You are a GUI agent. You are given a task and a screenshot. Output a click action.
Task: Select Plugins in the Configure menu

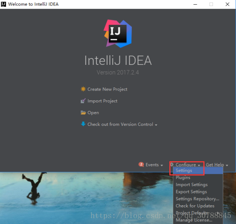coord(198,177)
